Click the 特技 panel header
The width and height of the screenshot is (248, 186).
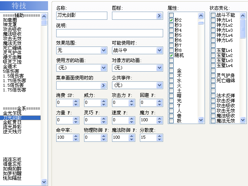click(x=24, y=6)
